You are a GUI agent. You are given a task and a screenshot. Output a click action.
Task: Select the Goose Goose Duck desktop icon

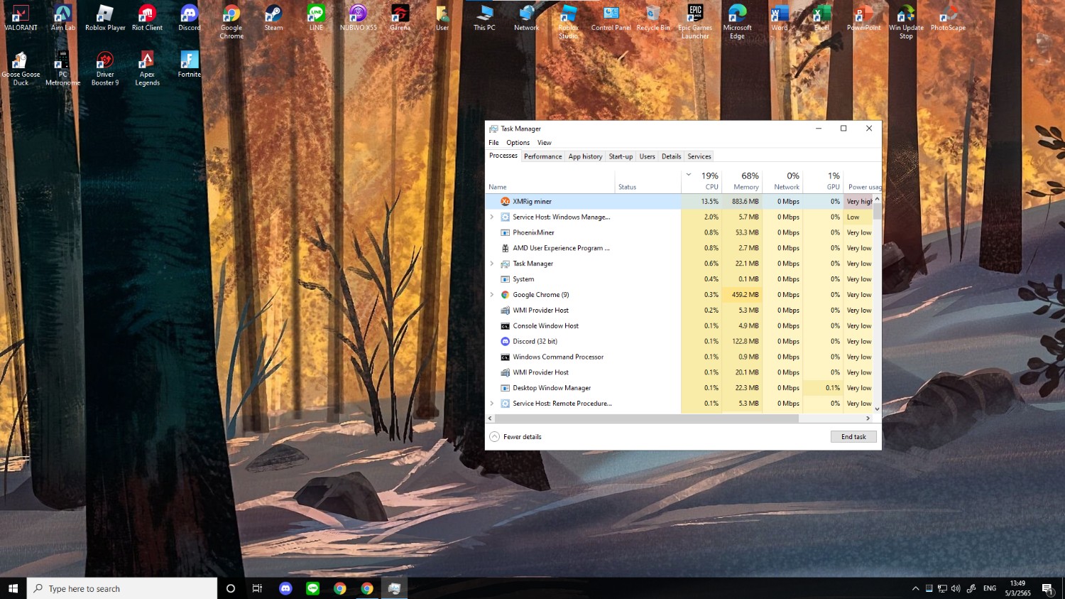click(21, 69)
